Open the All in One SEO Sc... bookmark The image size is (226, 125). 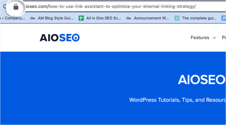(x=100, y=18)
